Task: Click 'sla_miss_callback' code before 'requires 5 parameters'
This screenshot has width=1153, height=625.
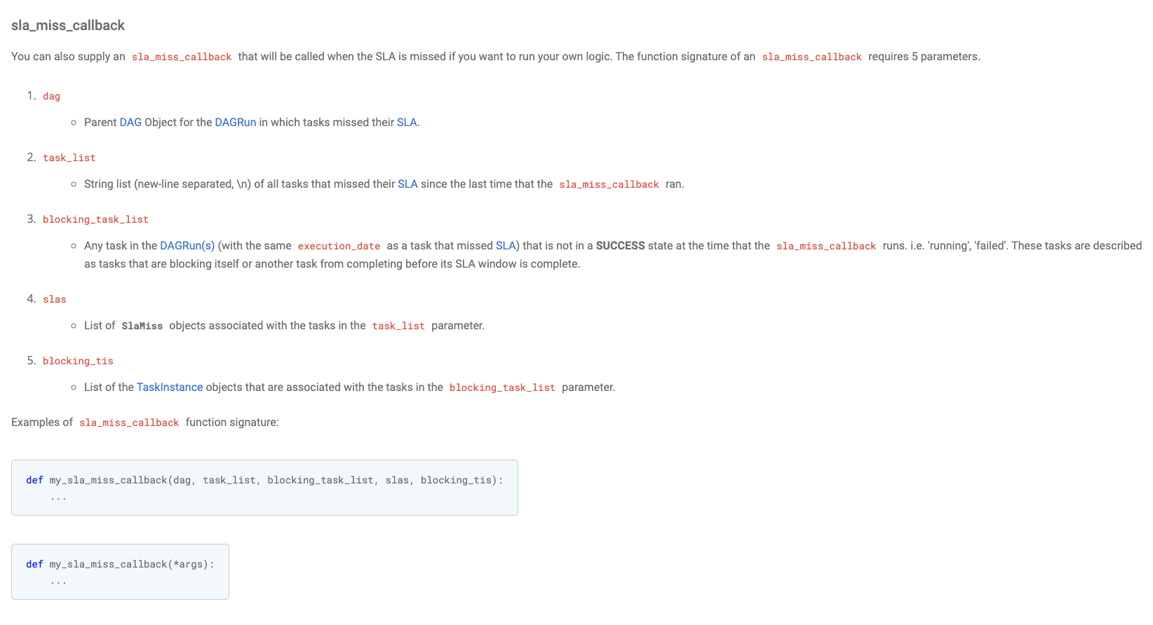Action: (812, 57)
